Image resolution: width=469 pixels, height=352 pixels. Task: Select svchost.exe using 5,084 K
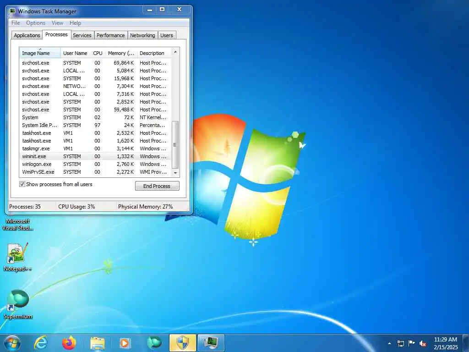[96, 71]
